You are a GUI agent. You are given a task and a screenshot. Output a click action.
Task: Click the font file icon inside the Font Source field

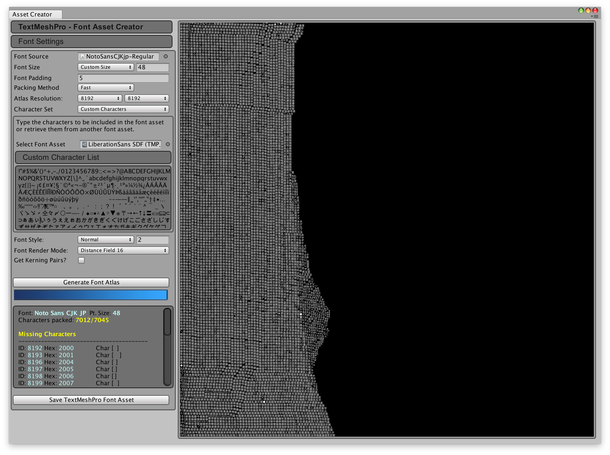(82, 57)
